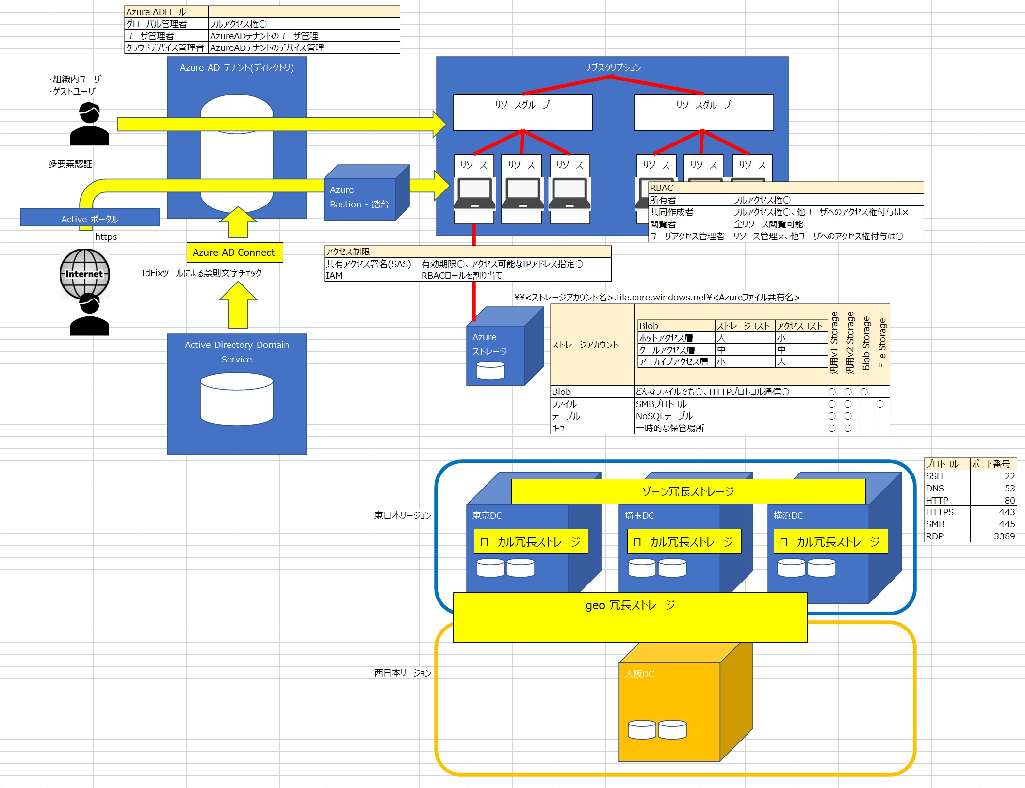
Task: Click the database cylinder in Active Directory Domain Service
Action: (237, 399)
